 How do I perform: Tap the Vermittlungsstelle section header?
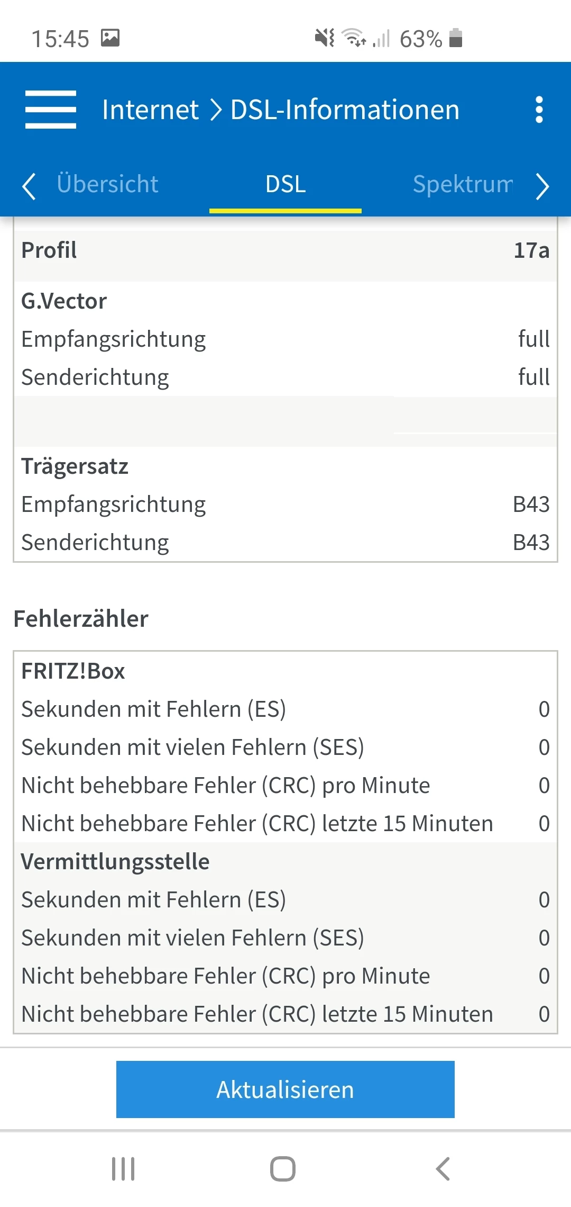tap(115, 861)
